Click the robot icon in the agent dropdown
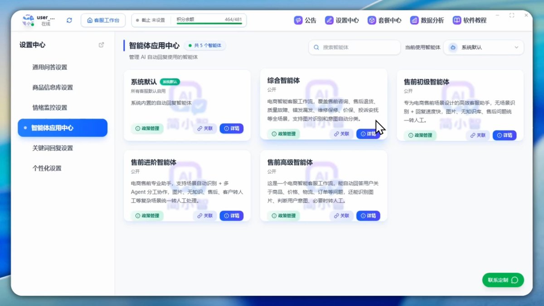 coord(452,47)
